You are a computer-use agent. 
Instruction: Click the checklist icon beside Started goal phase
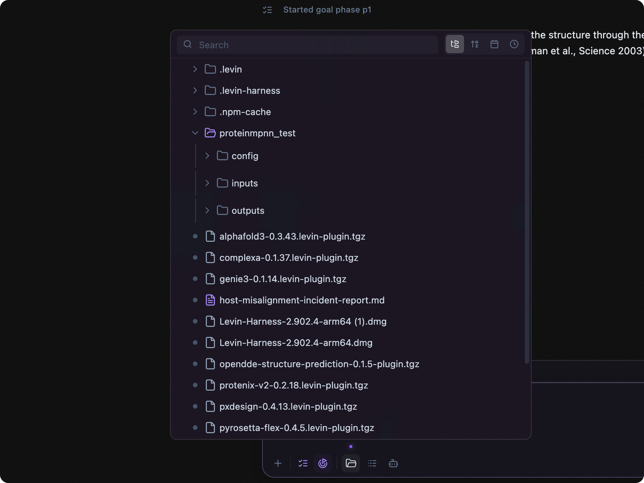click(267, 10)
